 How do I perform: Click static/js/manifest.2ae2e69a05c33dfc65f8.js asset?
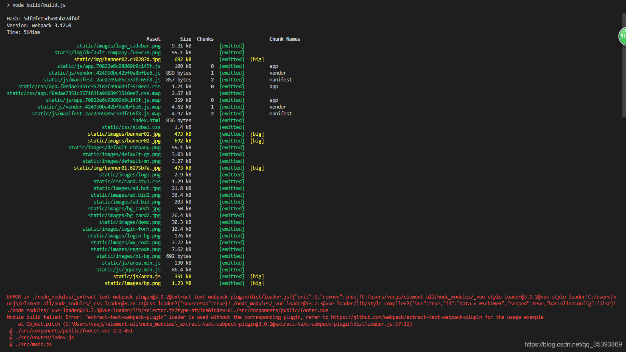pos(102,80)
